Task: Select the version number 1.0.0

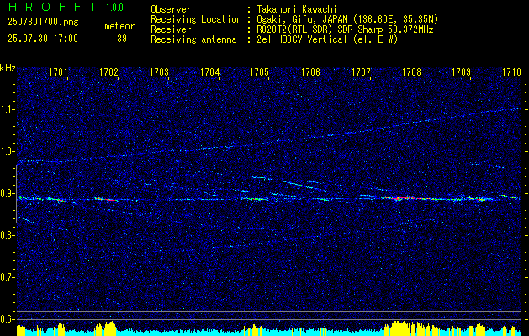Action: click(x=114, y=7)
